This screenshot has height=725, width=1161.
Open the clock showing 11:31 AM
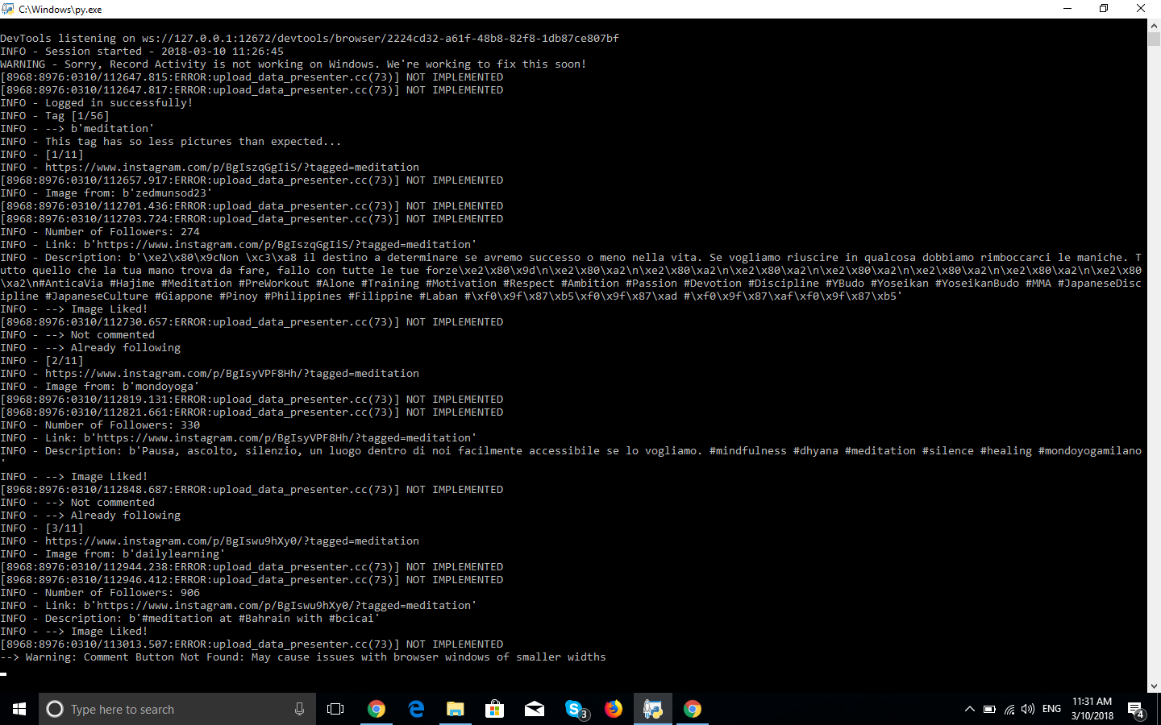pos(1092,709)
